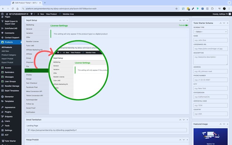Click the Featured image thumbnail
The image size is (232, 145).
click(x=210, y=136)
